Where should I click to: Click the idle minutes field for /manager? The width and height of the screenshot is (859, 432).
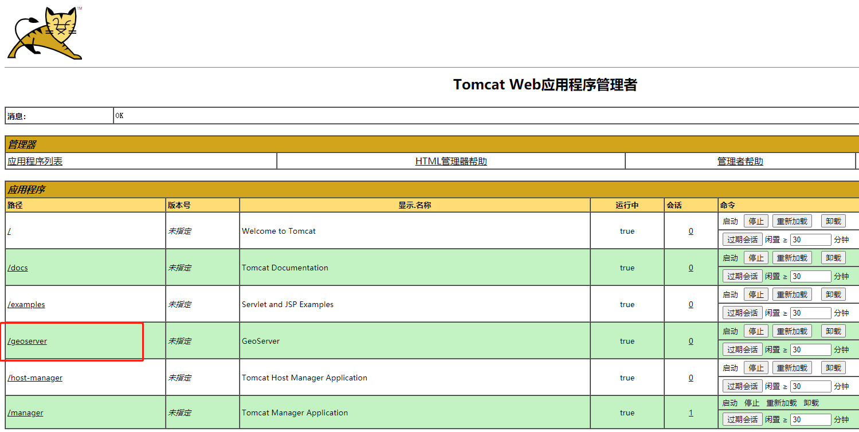[810, 419]
